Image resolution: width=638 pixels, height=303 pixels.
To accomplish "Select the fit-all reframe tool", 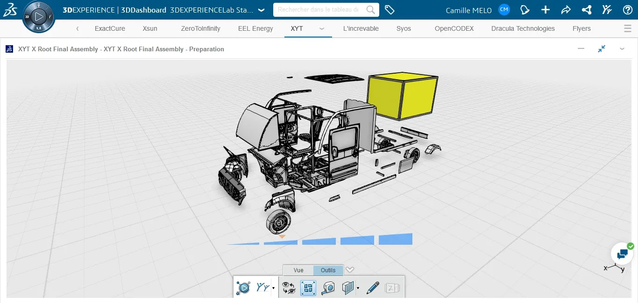I will click(308, 288).
